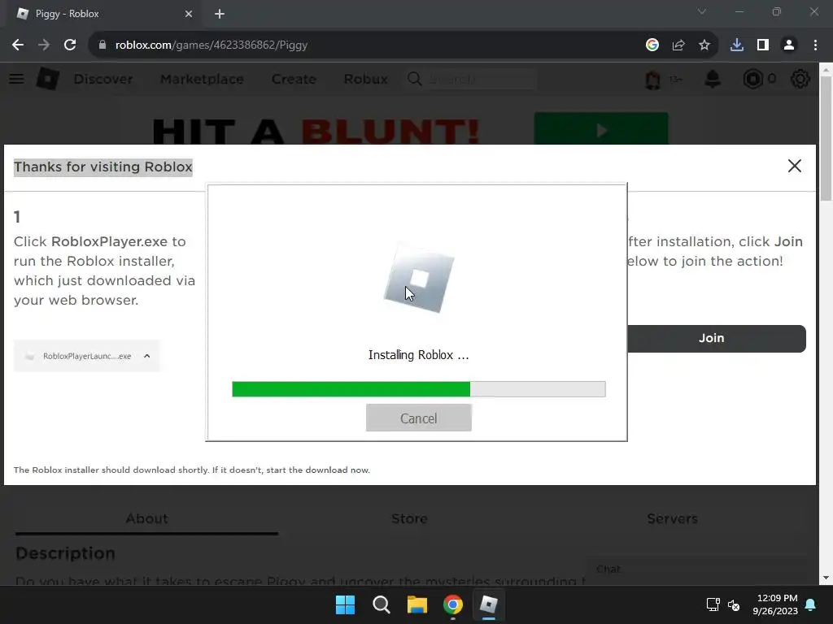Switch to the Servers tab
This screenshot has height=624, width=833.
pos(672,518)
